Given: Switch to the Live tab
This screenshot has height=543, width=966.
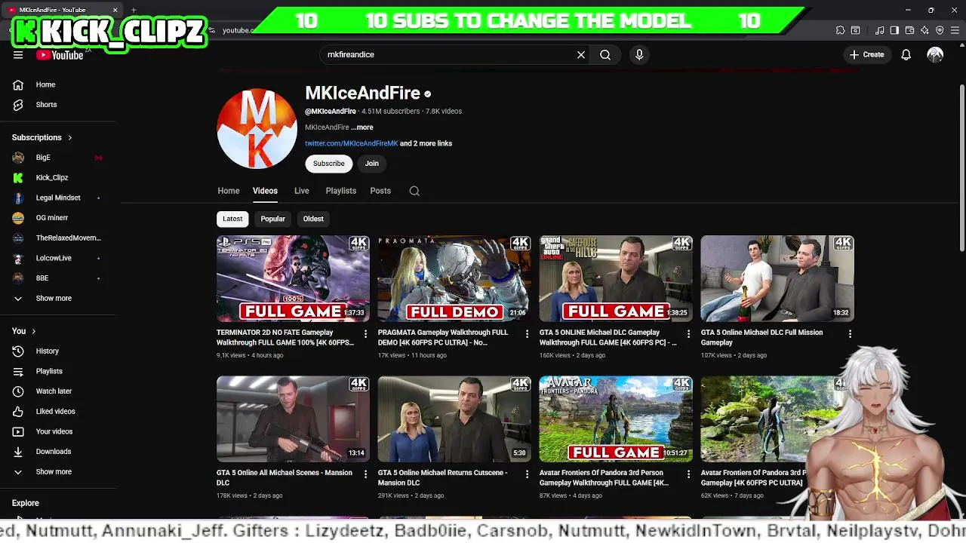Looking at the screenshot, I should (x=302, y=191).
